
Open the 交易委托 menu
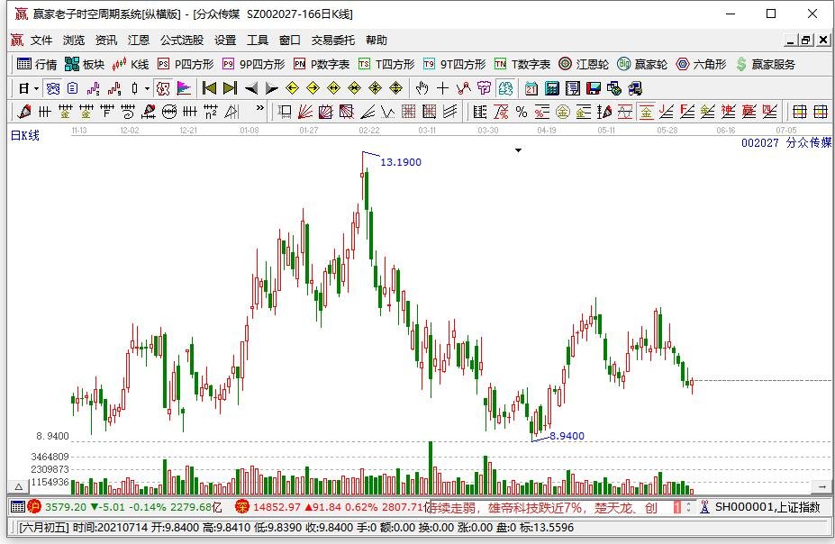point(333,40)
